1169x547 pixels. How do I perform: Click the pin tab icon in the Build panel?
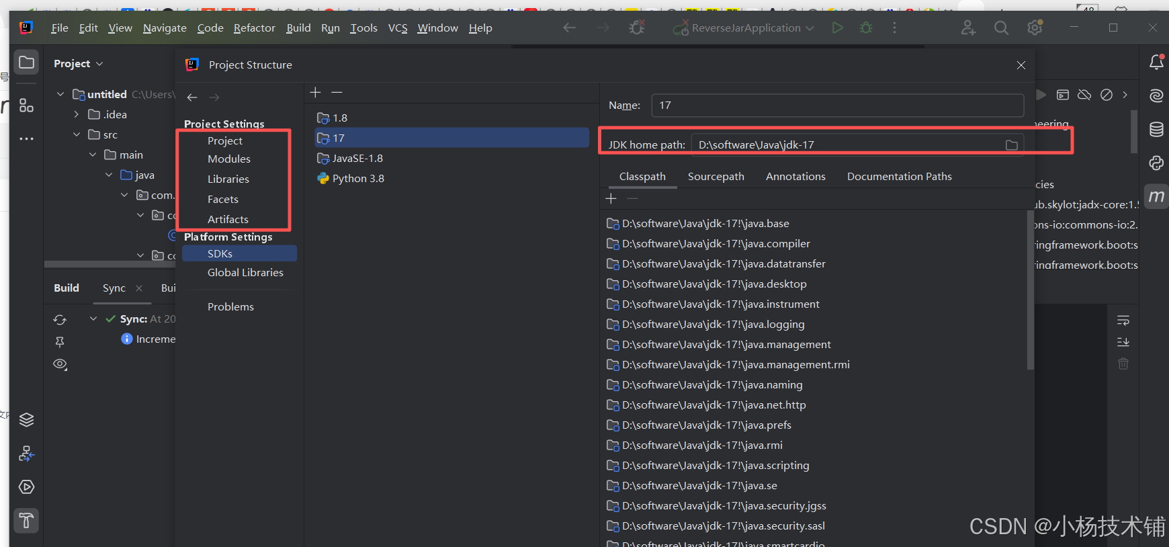pyautogui.click(x=60, y=342)
